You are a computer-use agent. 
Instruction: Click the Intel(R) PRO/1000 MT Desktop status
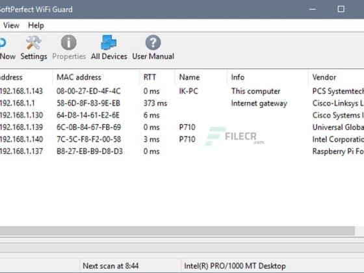tap(235, 266)
